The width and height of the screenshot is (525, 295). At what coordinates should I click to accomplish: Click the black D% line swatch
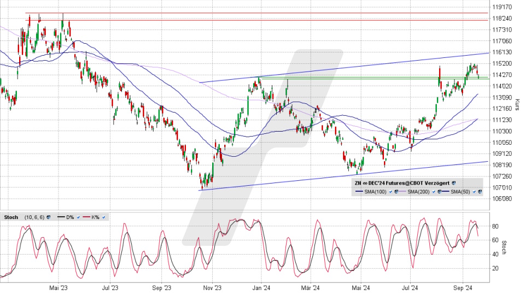pos(61,217)
